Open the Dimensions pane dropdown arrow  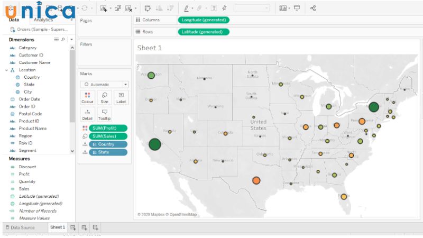point(71,40)
